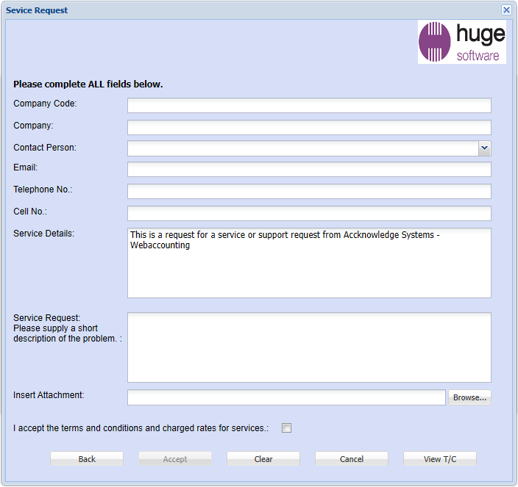This screenshot has width=518, height=487.
Task: Focus the Service Request description box
Action: click(x=309, y=347)
